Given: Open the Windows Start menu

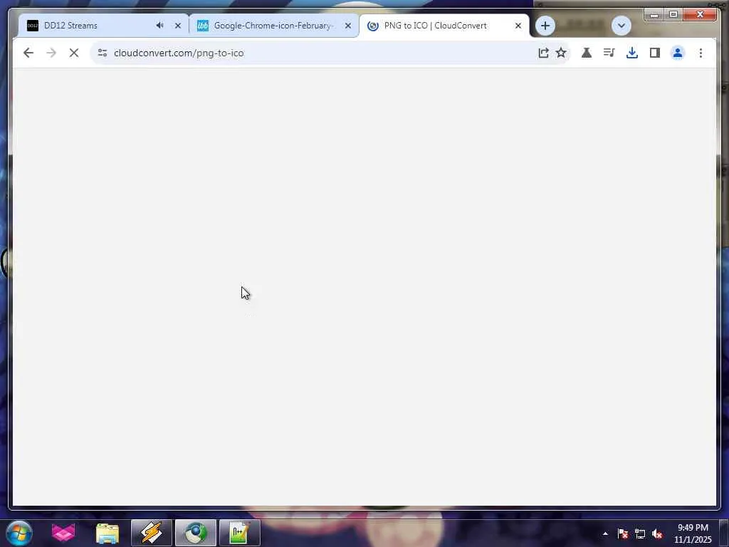Looking at the screenshot, I should [x=19, y=533].
